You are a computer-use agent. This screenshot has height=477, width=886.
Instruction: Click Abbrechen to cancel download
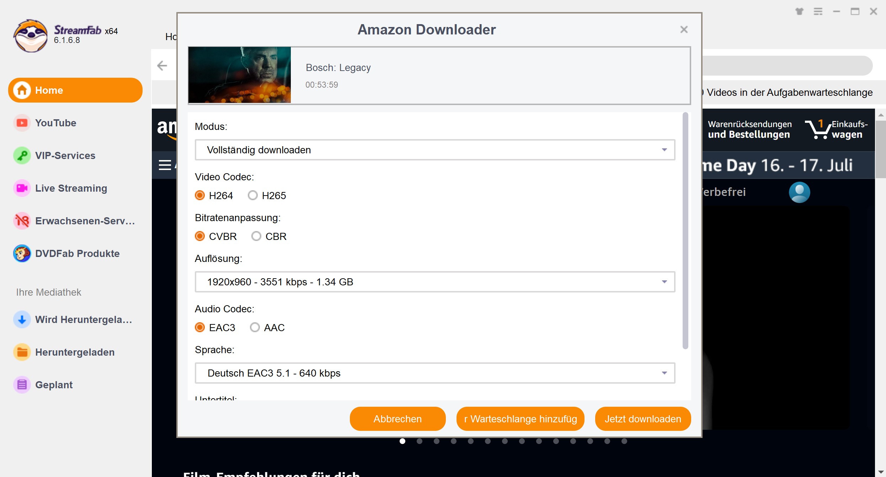pyautogui.click(x=397, y=419)
